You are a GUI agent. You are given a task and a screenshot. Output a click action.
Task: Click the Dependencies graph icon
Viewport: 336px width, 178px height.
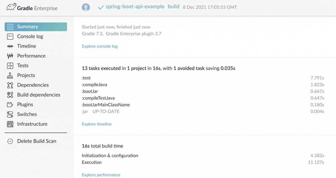10,85
